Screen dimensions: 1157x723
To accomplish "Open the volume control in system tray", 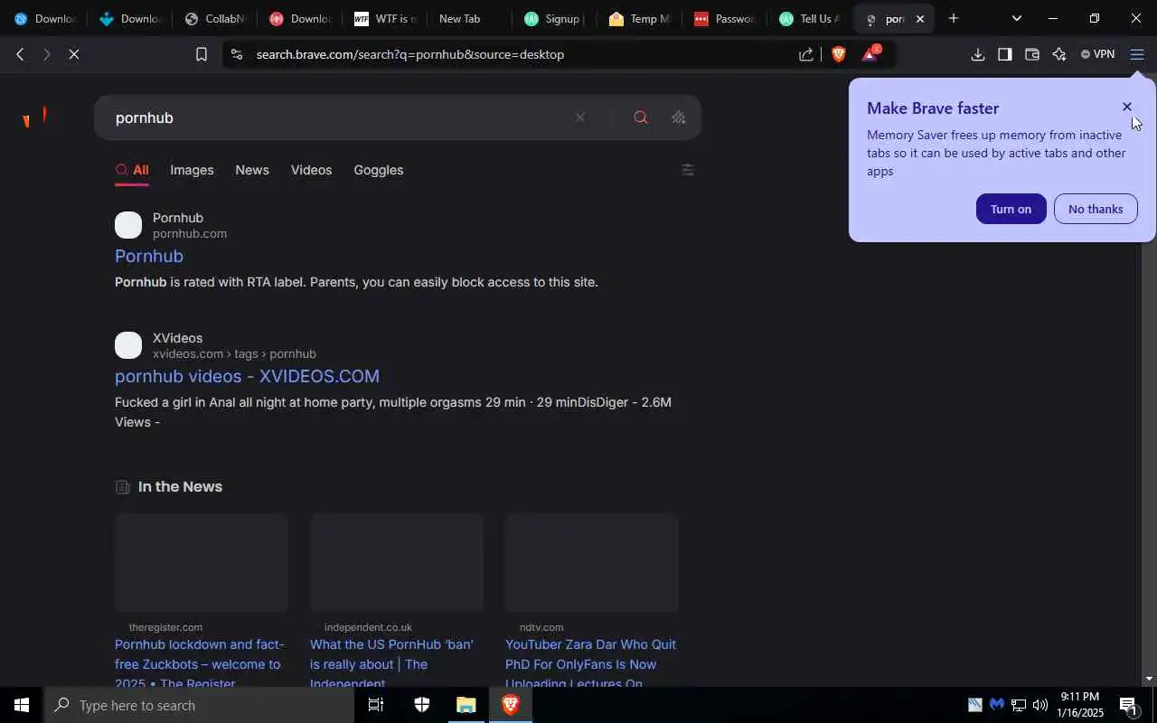I will (x=1039, y=705).
